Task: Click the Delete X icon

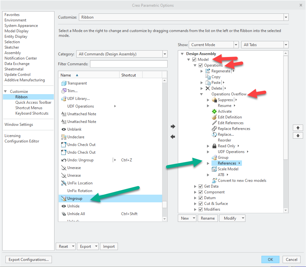Action: (x=208, y=88)
